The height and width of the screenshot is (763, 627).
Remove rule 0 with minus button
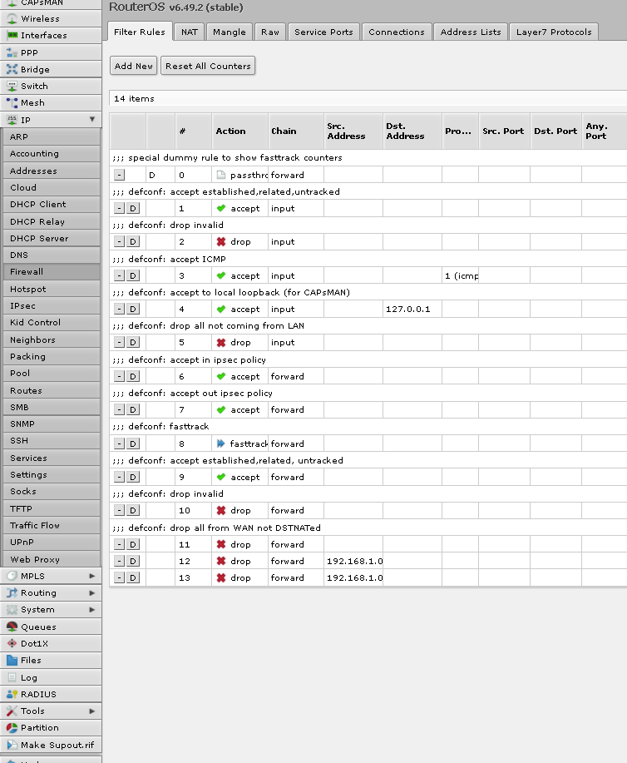(119, 175)
